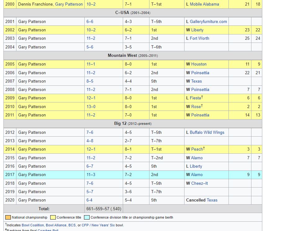The width and height of the screenshot is (284, 231).
Task: Select the Mountain West (2005–2011) header
Action: click(x=133, y=56)
